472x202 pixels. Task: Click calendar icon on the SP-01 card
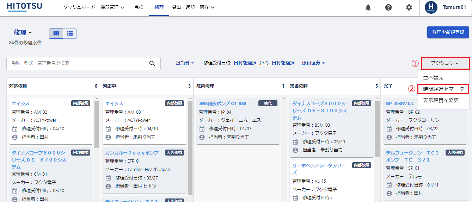point(389,185)
